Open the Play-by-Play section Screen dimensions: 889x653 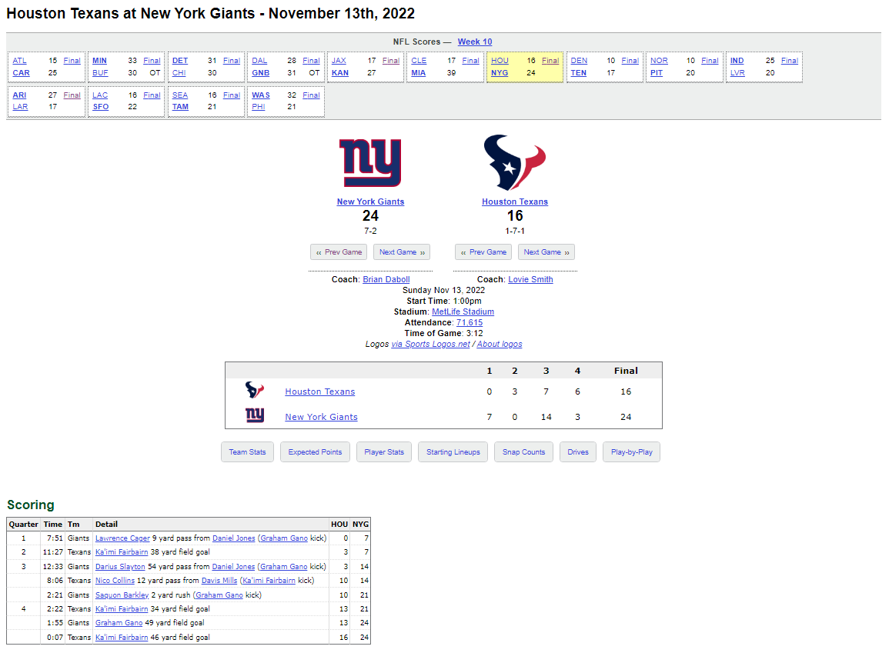pos(632,452)
